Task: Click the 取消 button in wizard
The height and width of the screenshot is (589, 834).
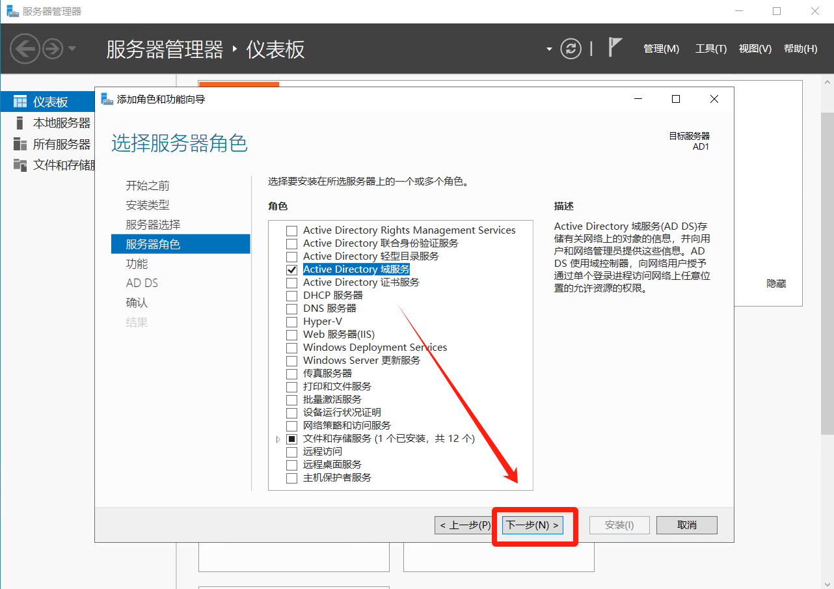Action: click(x=686, y=525)
